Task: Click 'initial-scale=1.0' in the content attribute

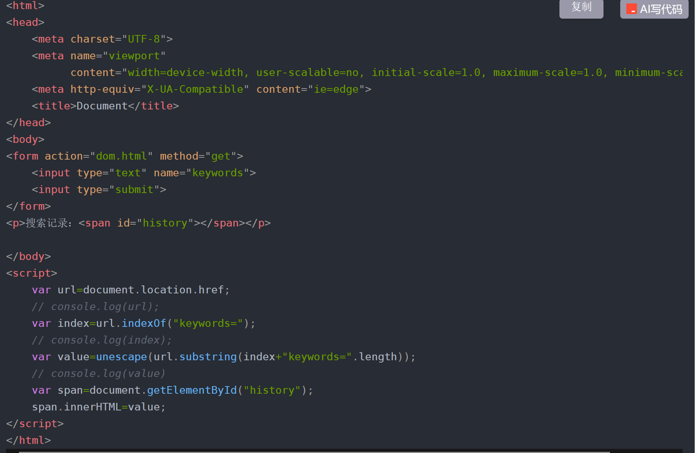Action: click(x=426, y=73)
